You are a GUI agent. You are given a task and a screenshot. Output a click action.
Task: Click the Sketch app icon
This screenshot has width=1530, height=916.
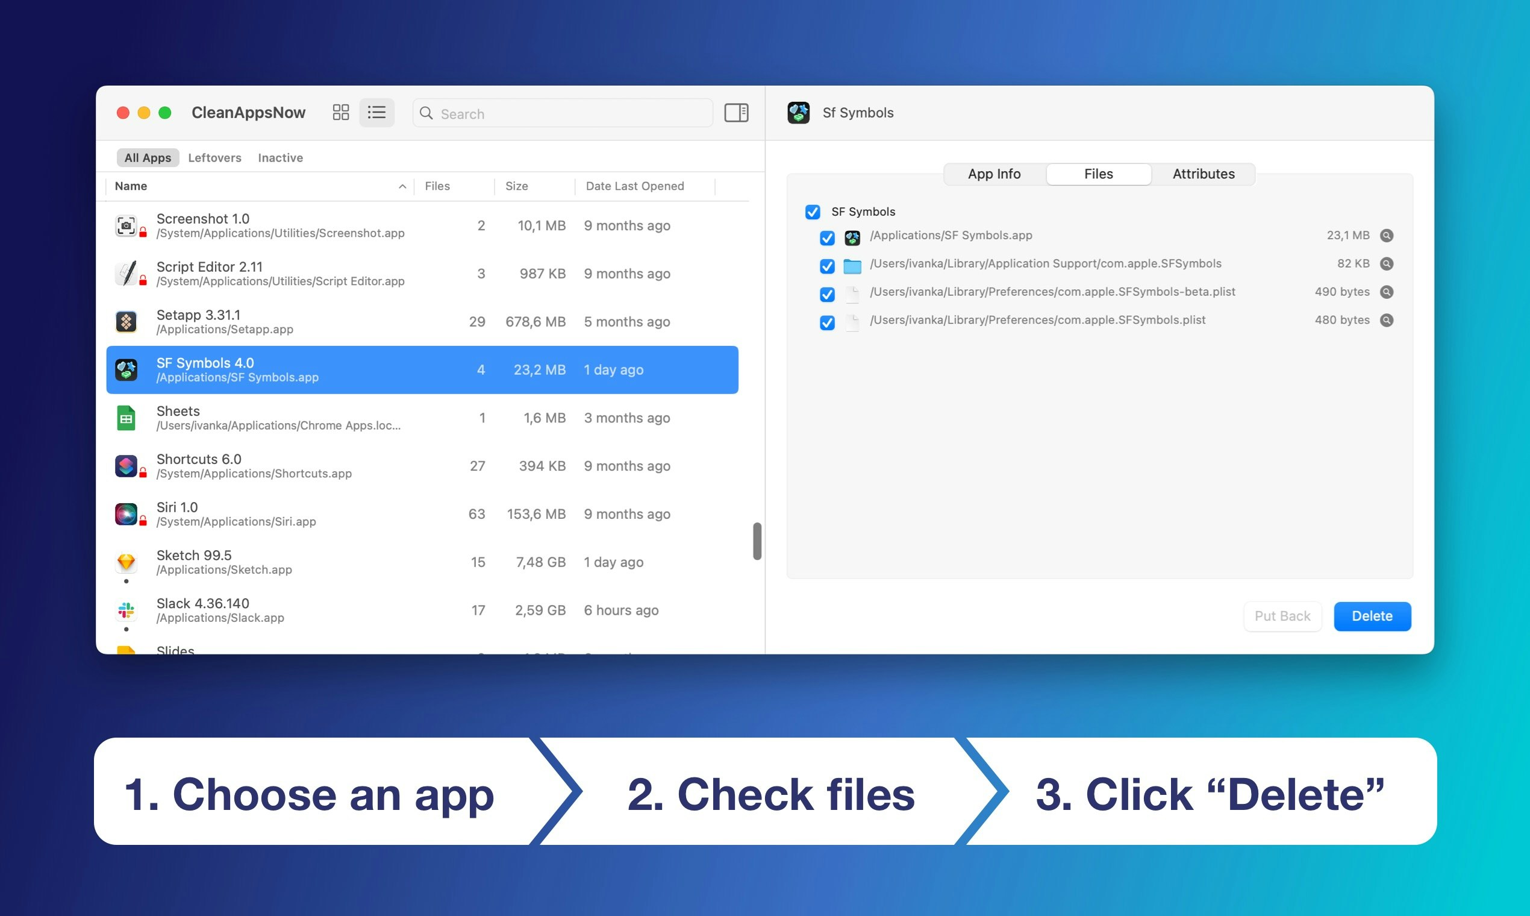126,562
